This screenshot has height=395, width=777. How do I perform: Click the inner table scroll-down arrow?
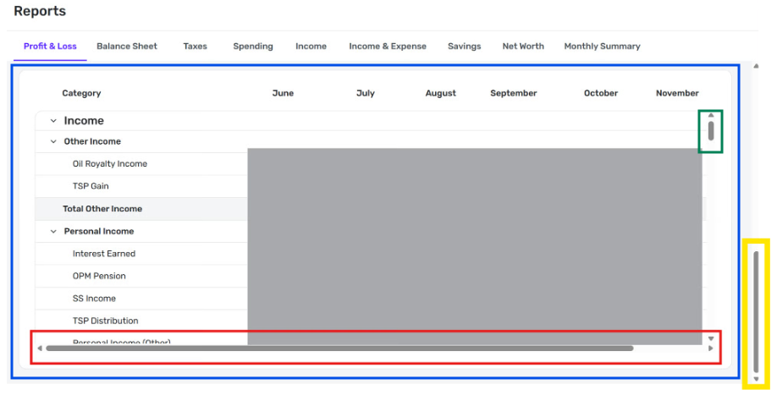(x=711, y=338)
